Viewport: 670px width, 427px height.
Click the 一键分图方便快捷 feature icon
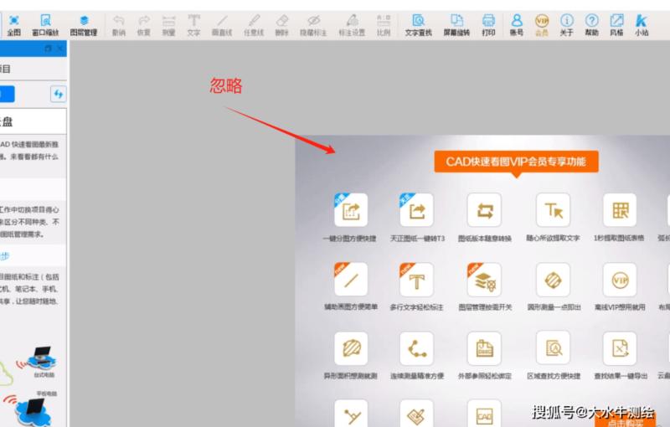pyautogui.click(x=351, y=209)
